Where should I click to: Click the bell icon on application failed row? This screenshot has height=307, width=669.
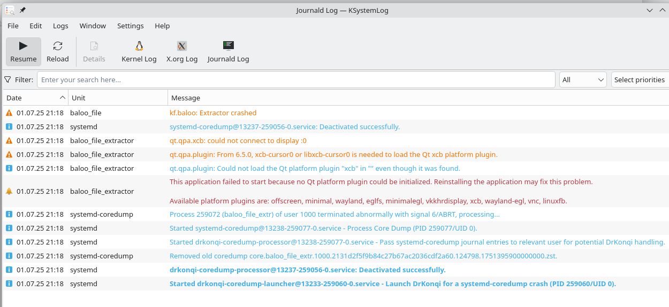[9, 191]
